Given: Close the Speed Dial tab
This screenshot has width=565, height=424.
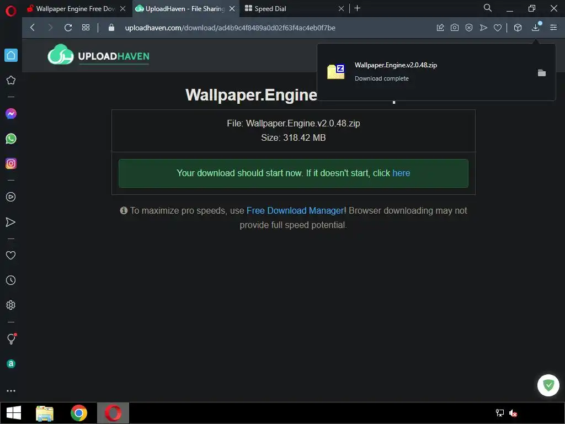Looking at the screenshot, I should click(x=341, y=9).
